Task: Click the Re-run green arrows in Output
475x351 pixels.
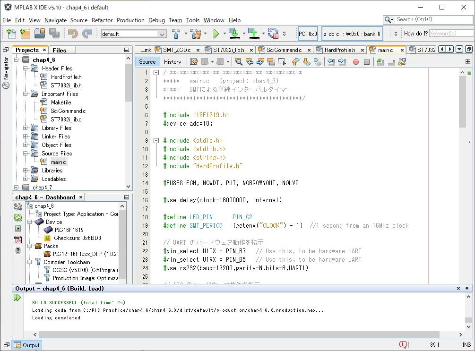Action: (x=17, y=298)
